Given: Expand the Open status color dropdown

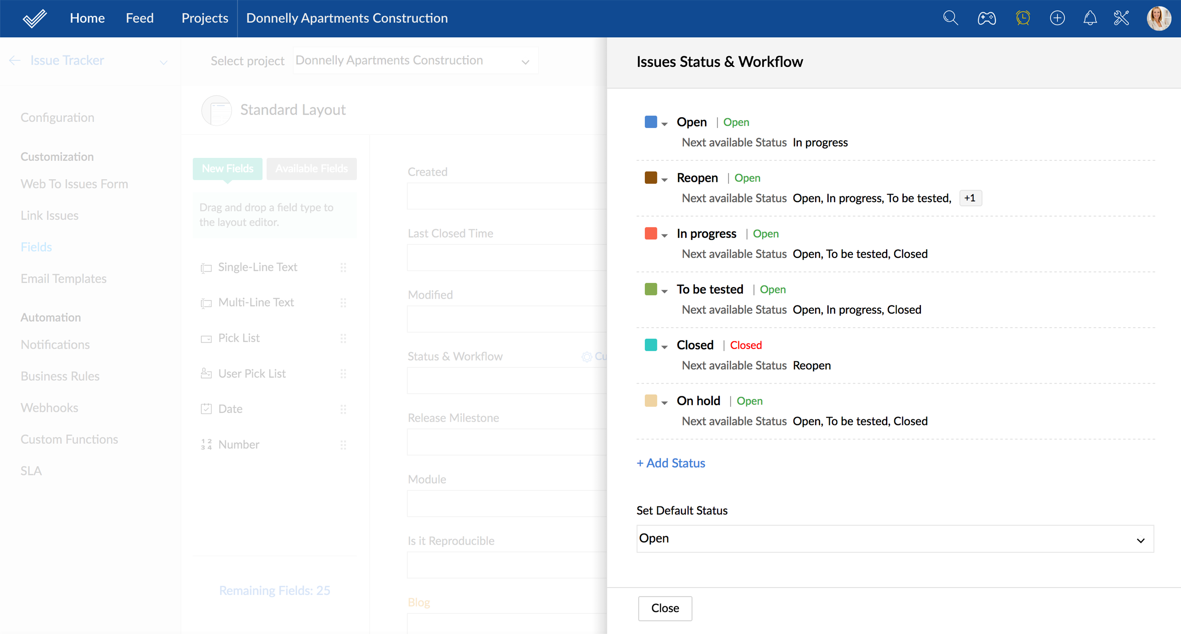Looking at the screenshot, I should tap(664, 124).
